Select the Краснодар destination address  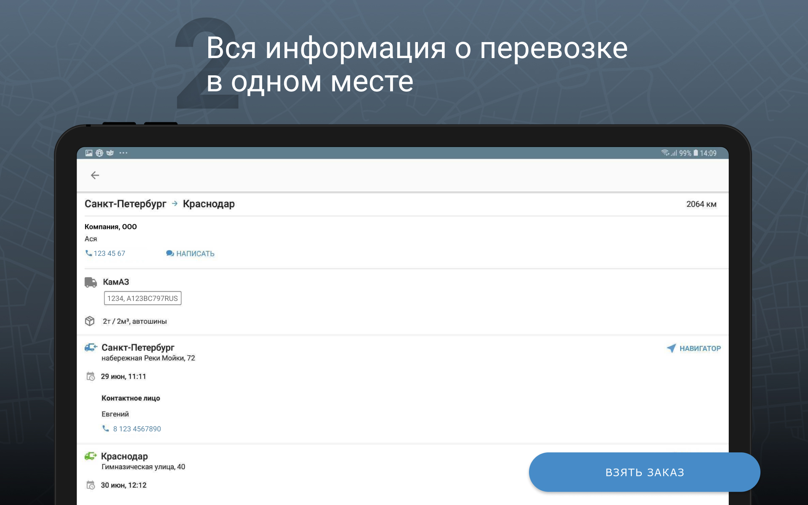(x=143, y=467)
